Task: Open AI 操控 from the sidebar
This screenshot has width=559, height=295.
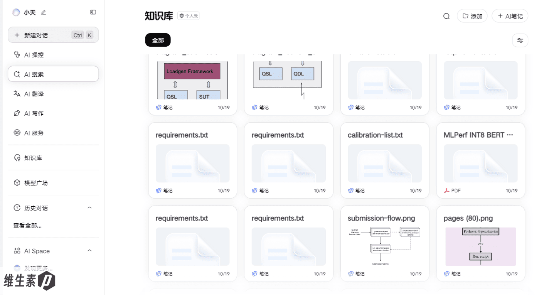Action: point(53,55)
